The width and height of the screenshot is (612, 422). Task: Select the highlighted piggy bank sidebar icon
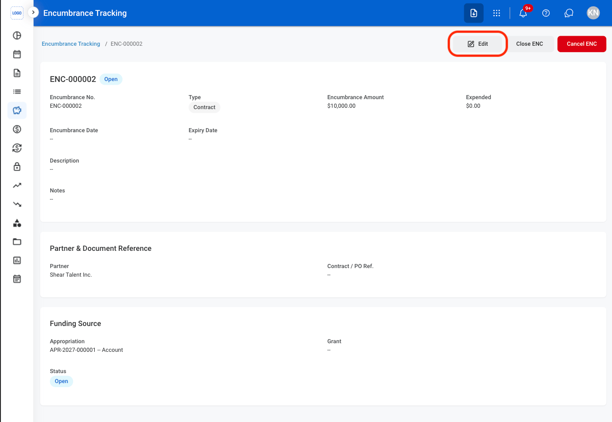pyautogui.click(x=17, y=110)
